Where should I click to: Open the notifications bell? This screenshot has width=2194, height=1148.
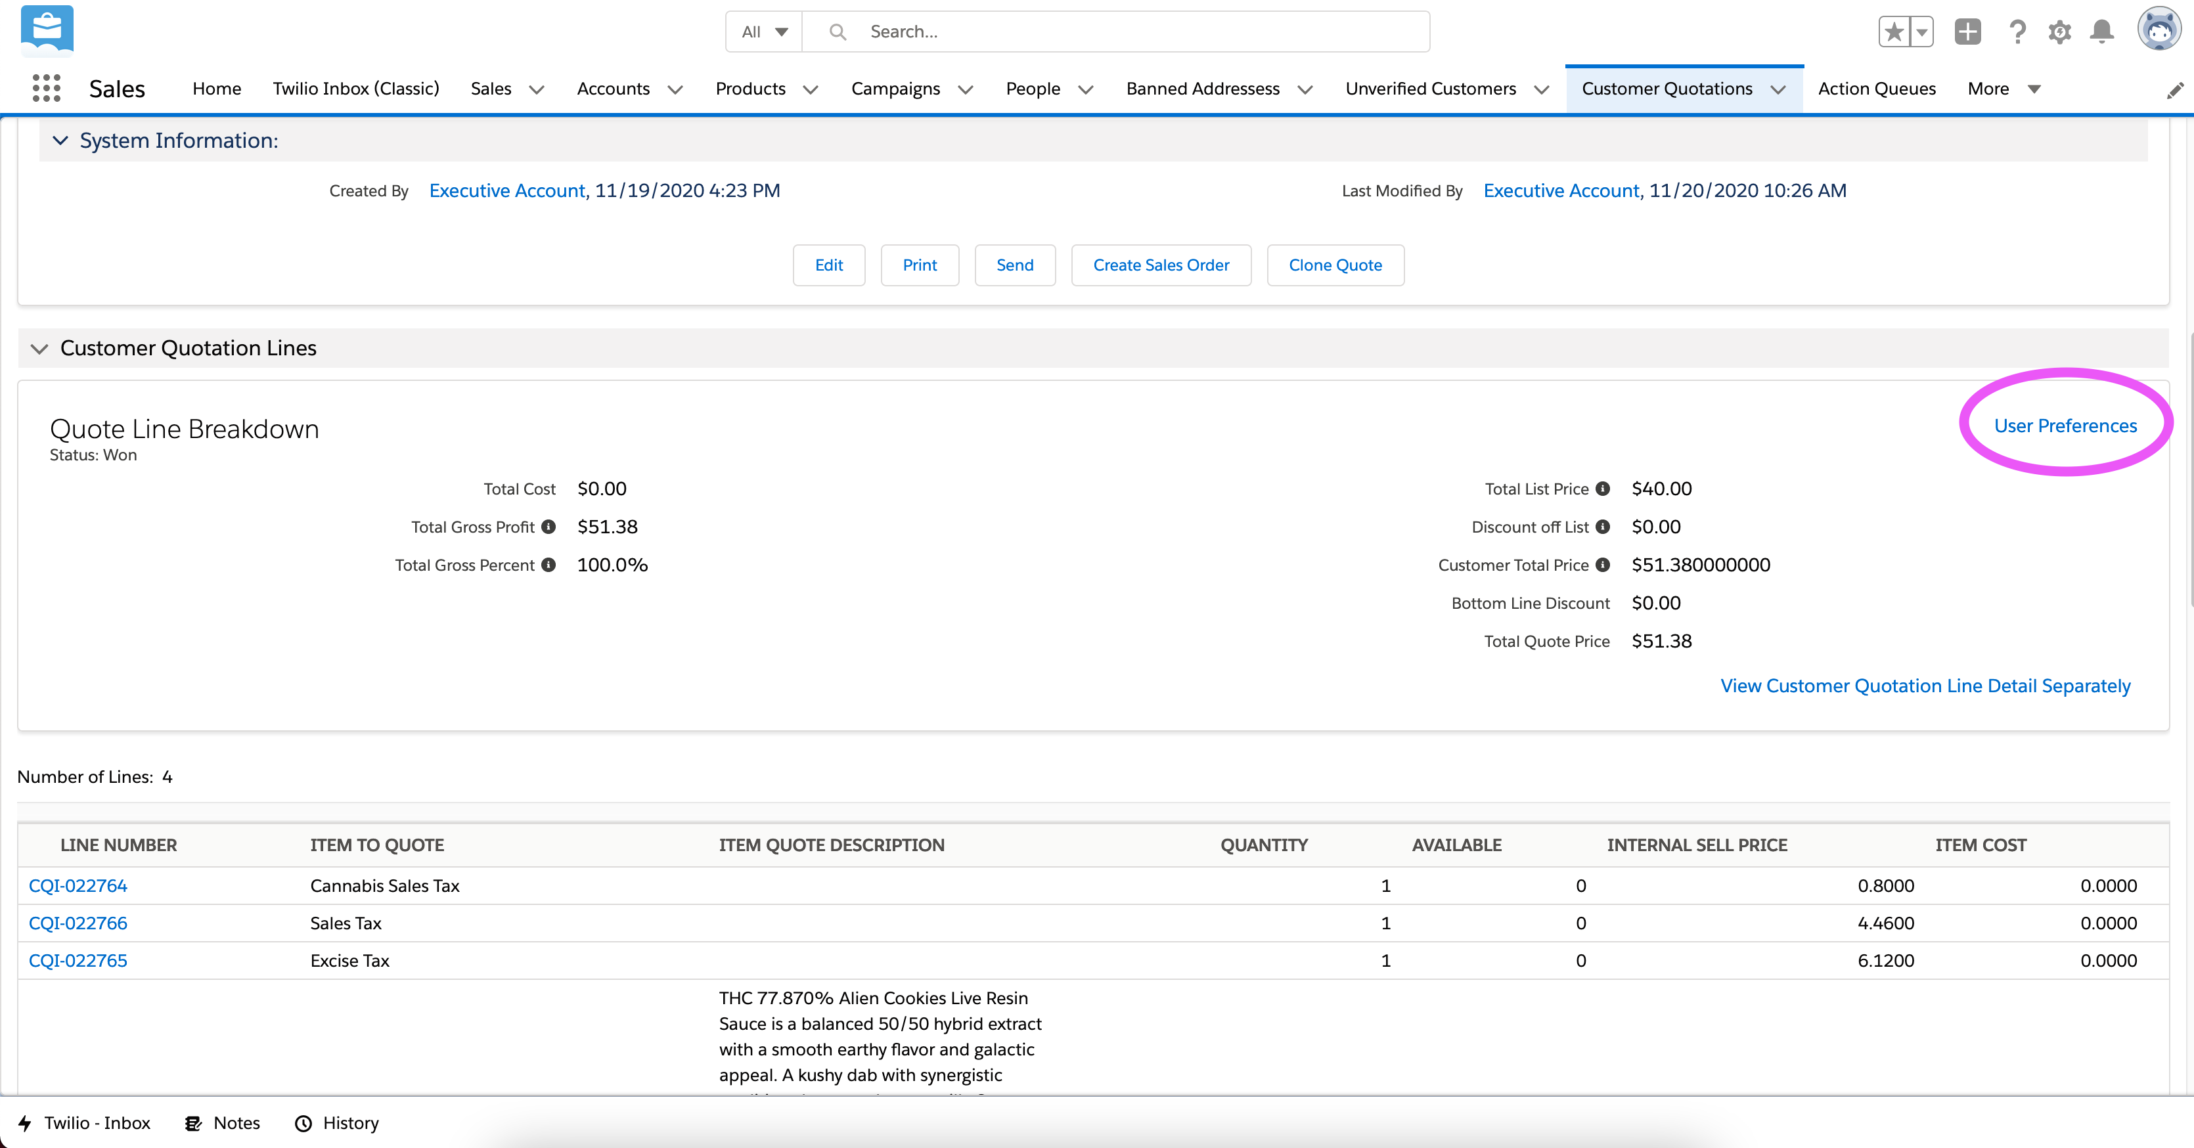coord(2102,32)
